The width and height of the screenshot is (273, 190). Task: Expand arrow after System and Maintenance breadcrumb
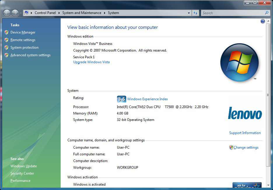[x=104, y=13]
